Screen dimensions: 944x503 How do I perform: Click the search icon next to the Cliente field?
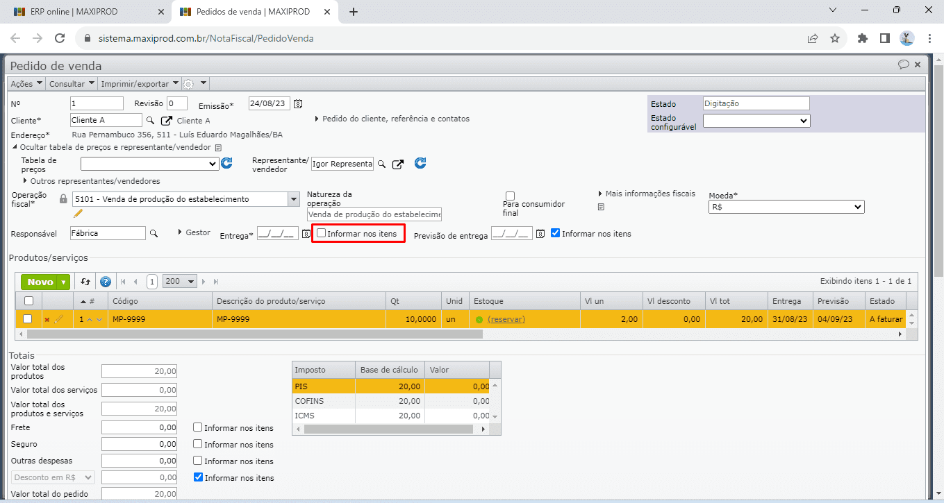point(149,121)
